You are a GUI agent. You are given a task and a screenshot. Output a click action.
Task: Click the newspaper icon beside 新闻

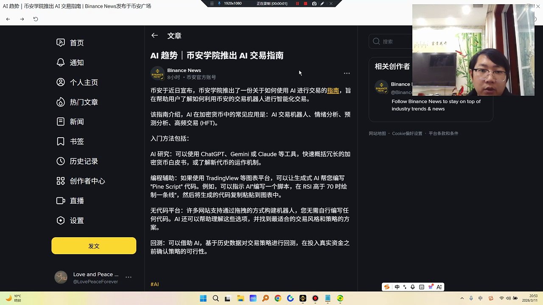(61, 122)
